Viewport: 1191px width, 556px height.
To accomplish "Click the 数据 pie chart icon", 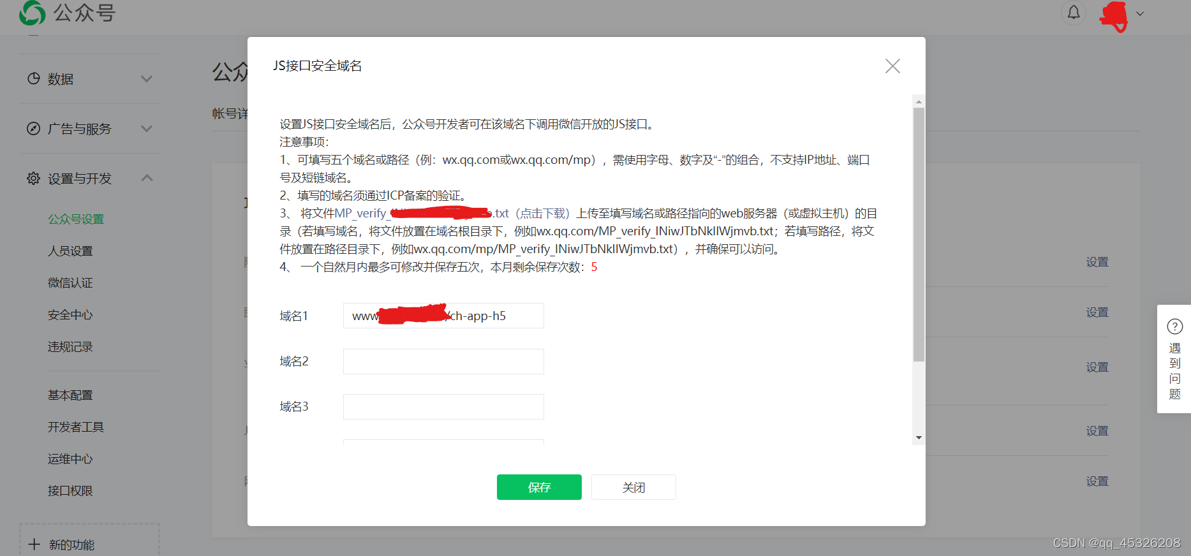I will (34, 78).
